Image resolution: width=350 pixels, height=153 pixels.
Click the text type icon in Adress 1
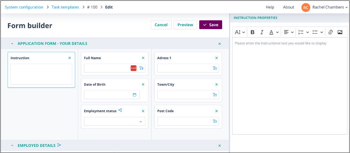(x=215, y=68)
